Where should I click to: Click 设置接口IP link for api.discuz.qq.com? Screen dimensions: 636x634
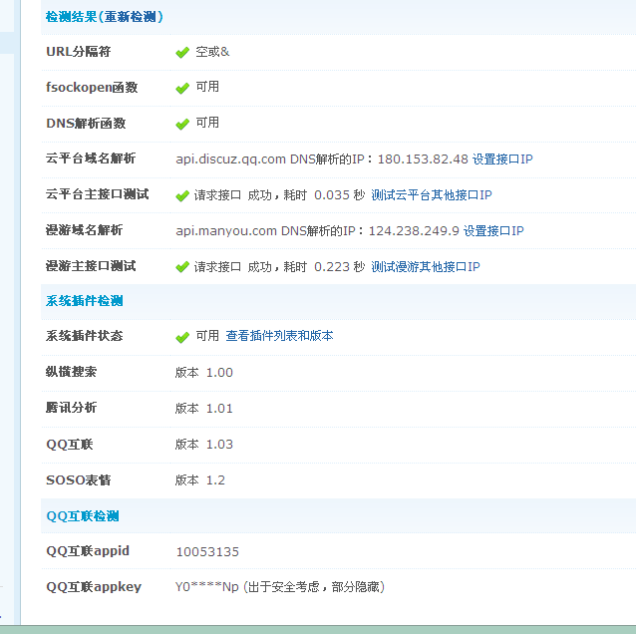pyautogui.click(x=502, y=159)
